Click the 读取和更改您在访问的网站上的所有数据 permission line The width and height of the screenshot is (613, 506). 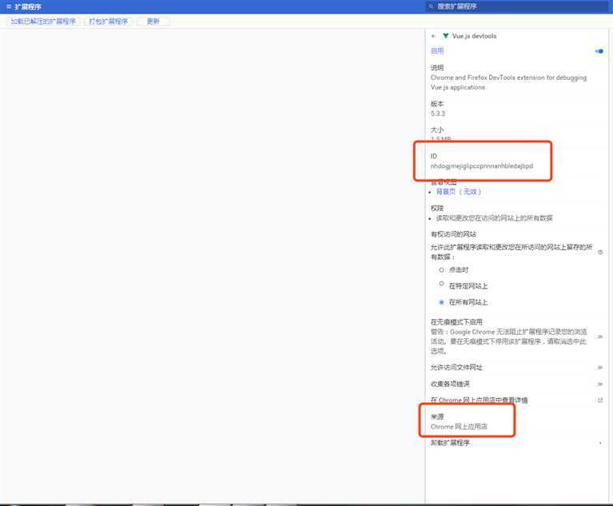click(494, 217)
